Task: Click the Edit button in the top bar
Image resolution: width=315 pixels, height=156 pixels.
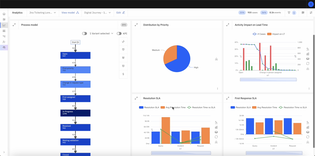Action: pyautogui.click(x=120, y=12)
